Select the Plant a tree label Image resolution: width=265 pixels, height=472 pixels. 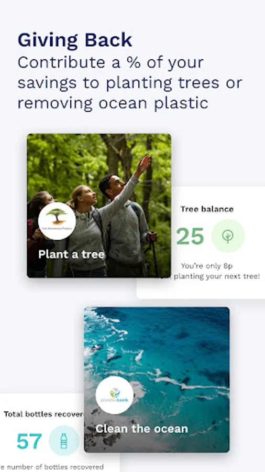click(x=72, y=254)
